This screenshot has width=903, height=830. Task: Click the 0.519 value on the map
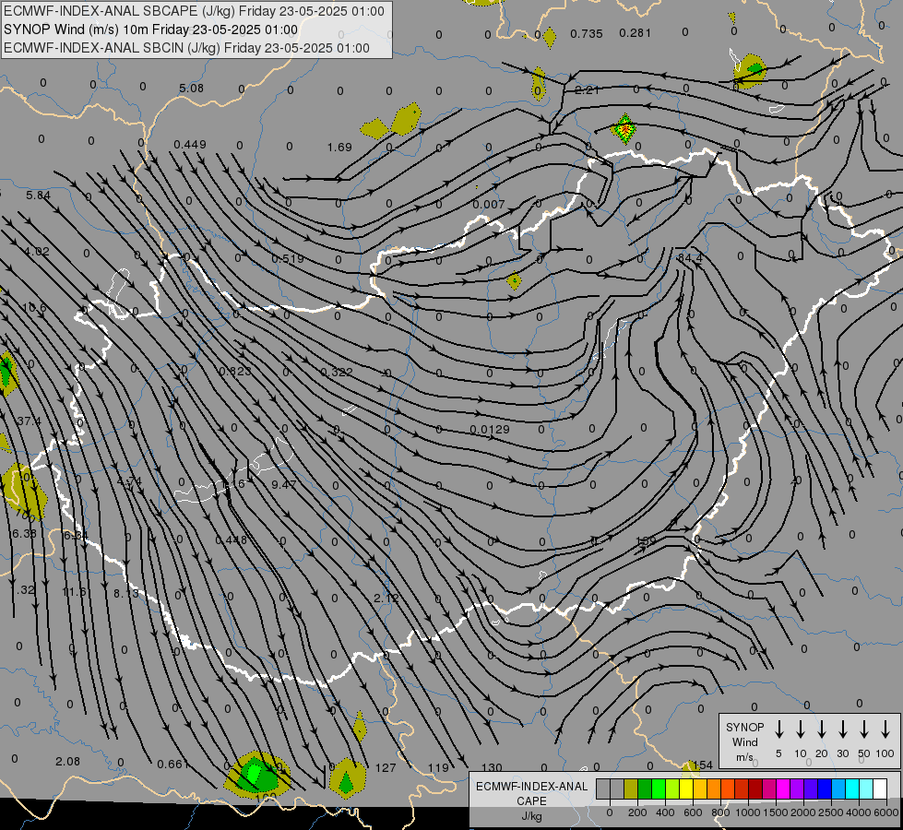(x=288, y=258)
